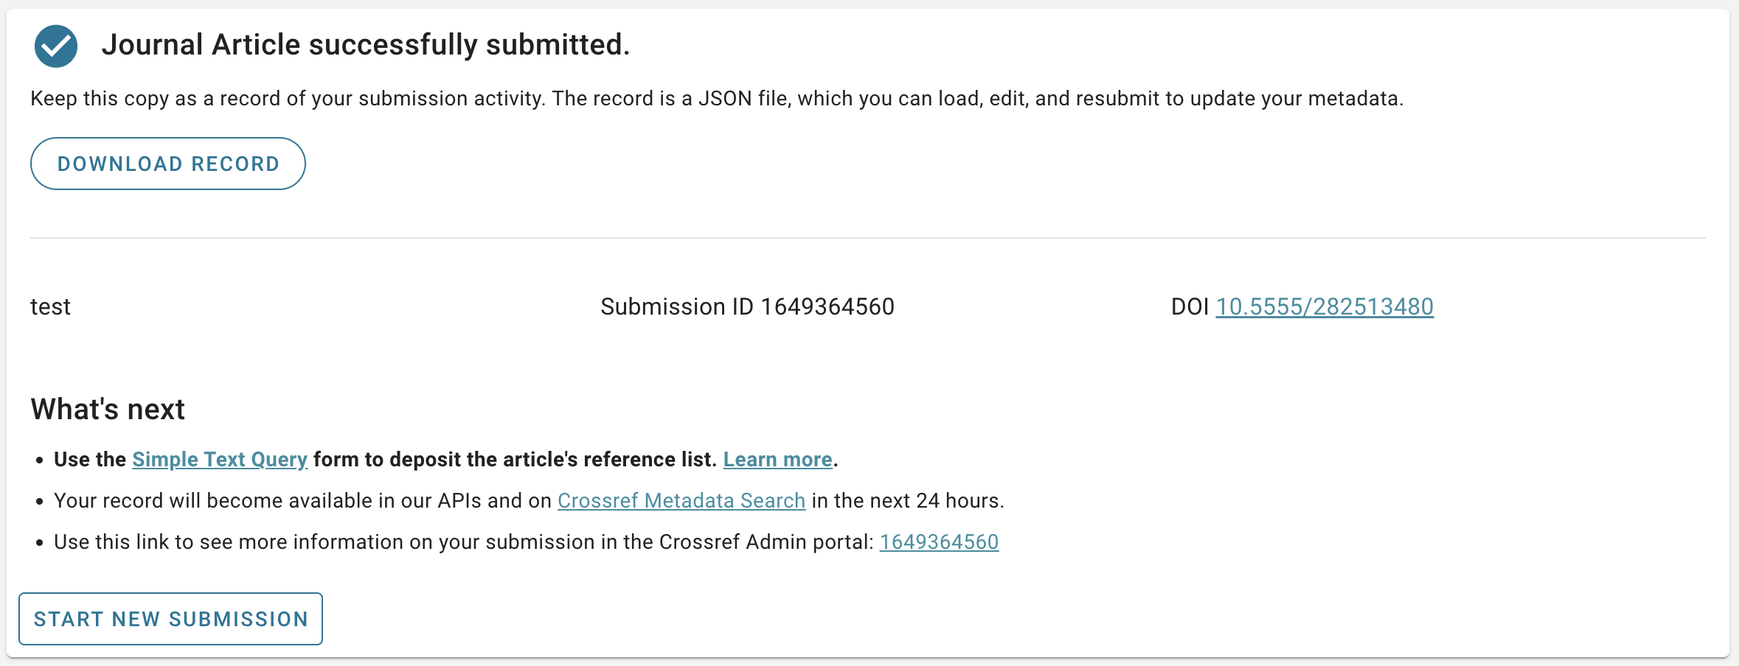Click the 'Submission ID 1649364560' text
The width and height of the screenshot is (1739, 666).
[747, 306]
